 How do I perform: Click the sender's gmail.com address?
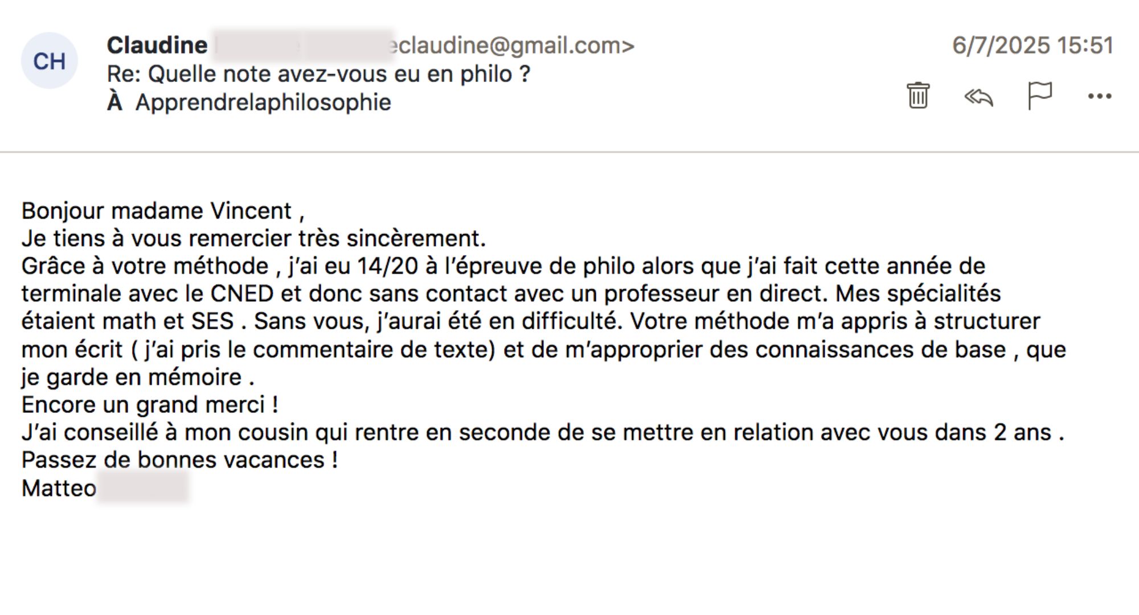tap(513, 46)
